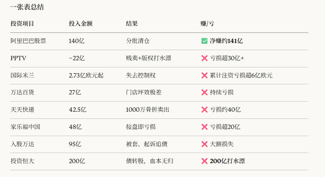Screen dimensions: 325x177
Task: Select the result cell 分批清仓
Action: [x=138, y=41]
